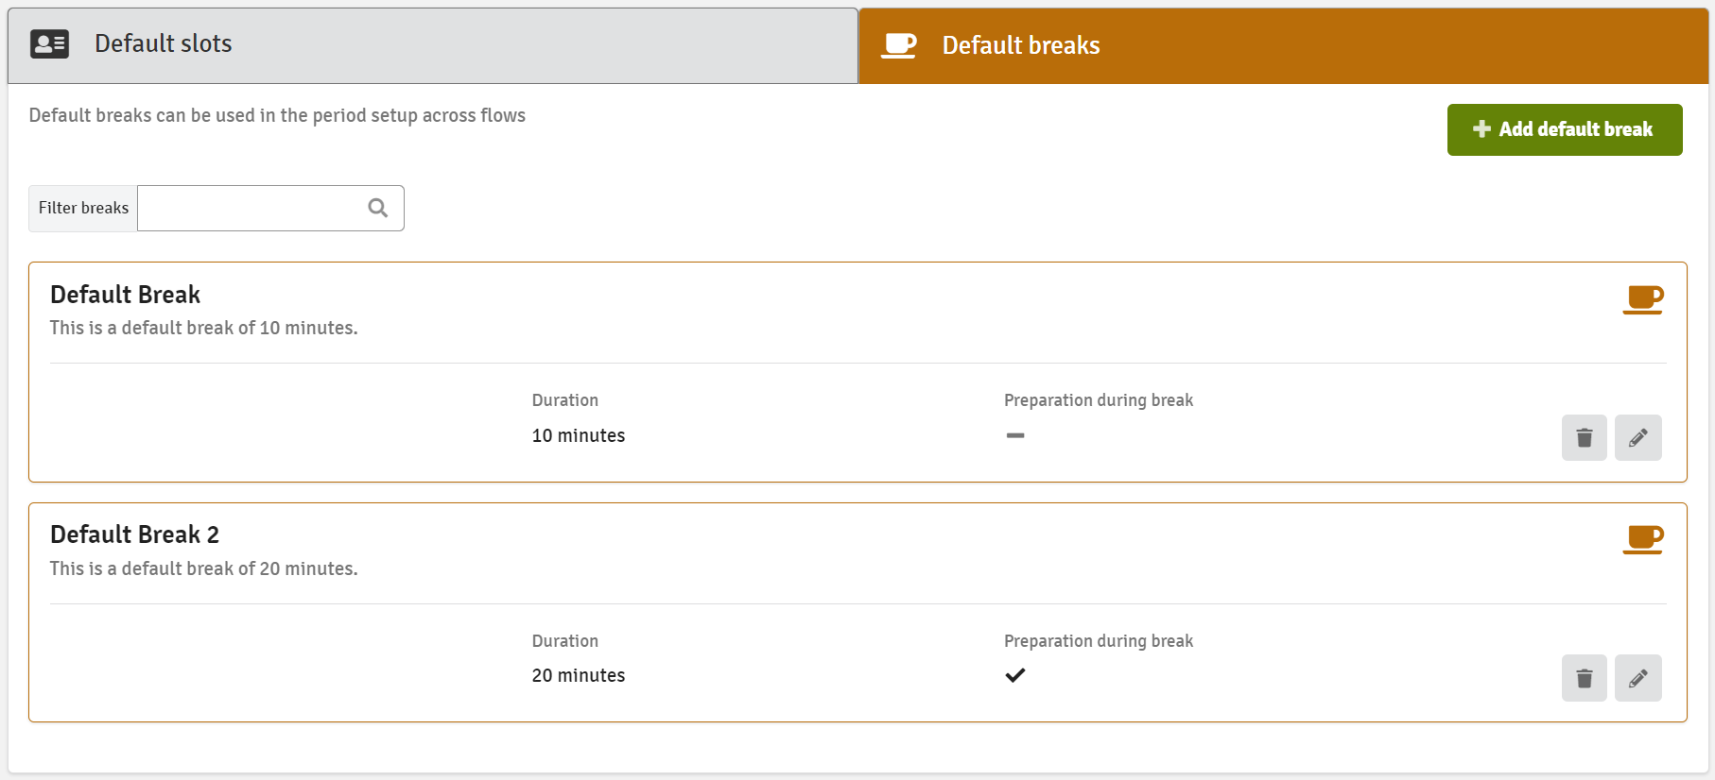Click the ID card icon in Default slots tab
This screenshot has height=780, width=1715.
(49, 44)
